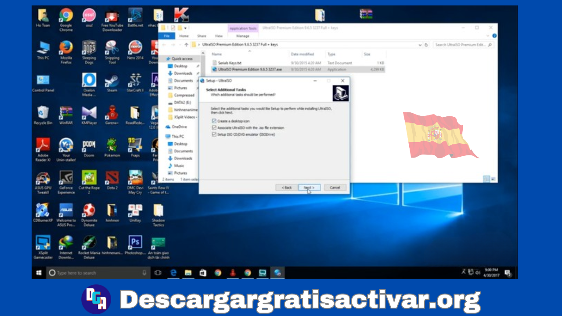The image size is (562, 316).
Task: Select the osu! desktop icon
Action: click(x=89, y=18)
